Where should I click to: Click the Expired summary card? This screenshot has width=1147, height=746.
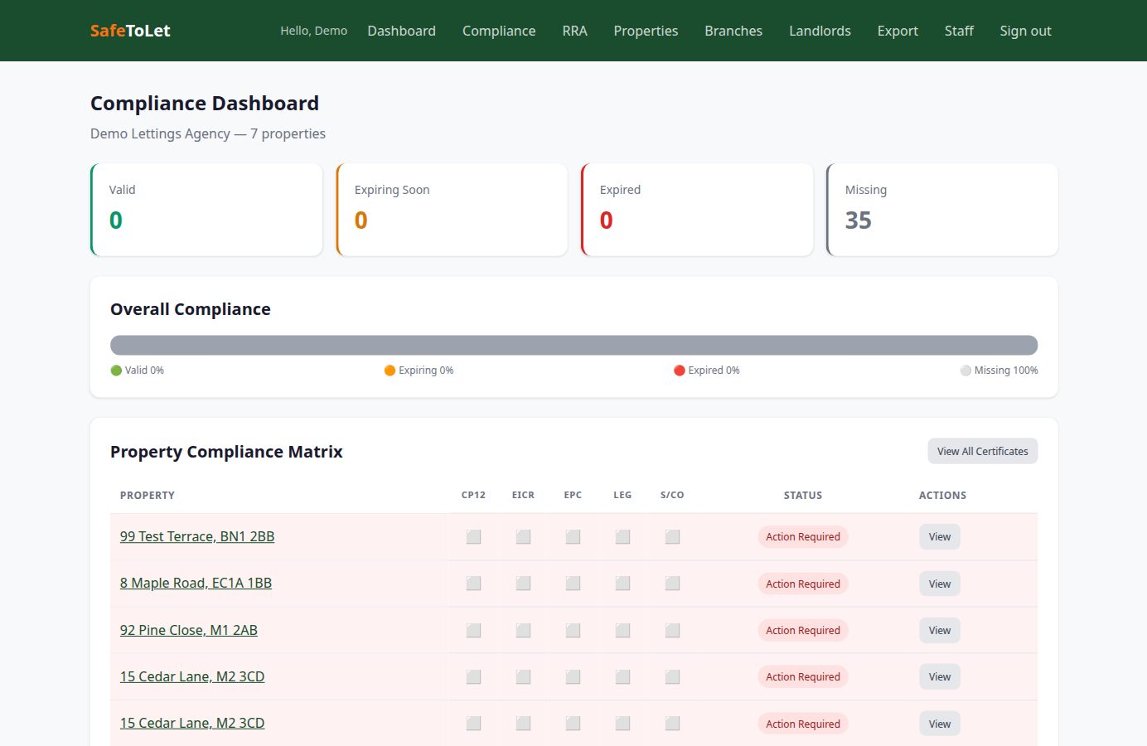pyautogui.click(x=697, y=210)
